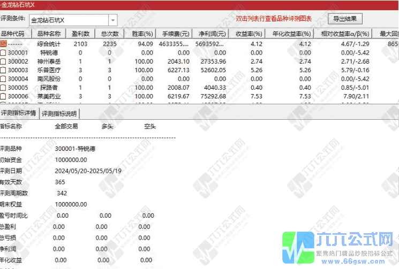The height and width of the screenshot is (269, 399).
Task: Click the icon beside stock 300005
Action: click(3, 87)
